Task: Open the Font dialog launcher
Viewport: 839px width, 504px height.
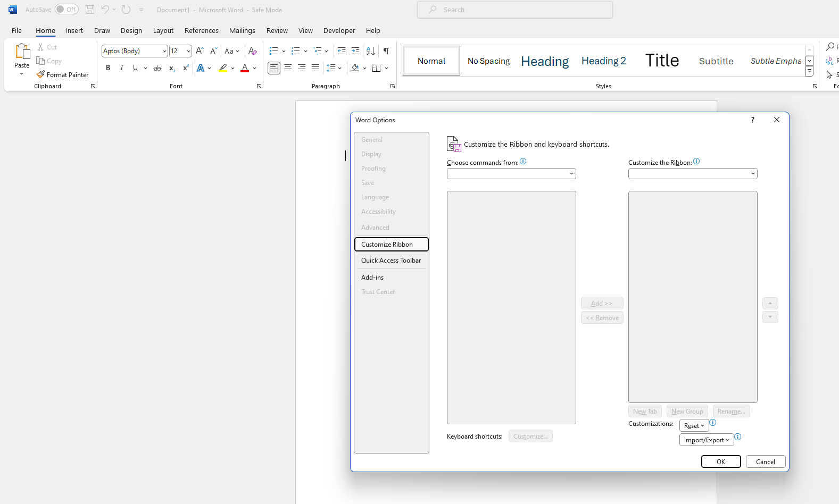Action: [259, 86]
